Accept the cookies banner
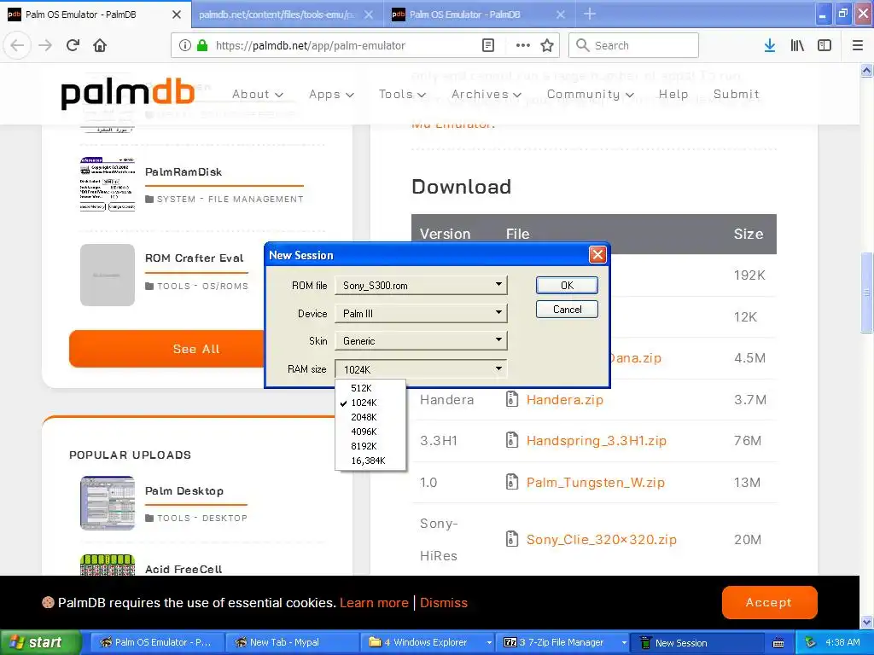 coord(769,602)
